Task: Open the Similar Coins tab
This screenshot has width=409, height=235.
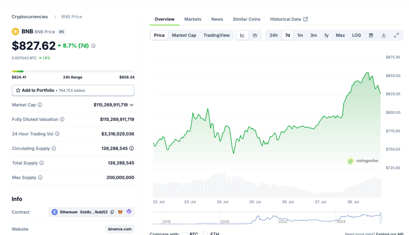Action: (x=247, y=19)
